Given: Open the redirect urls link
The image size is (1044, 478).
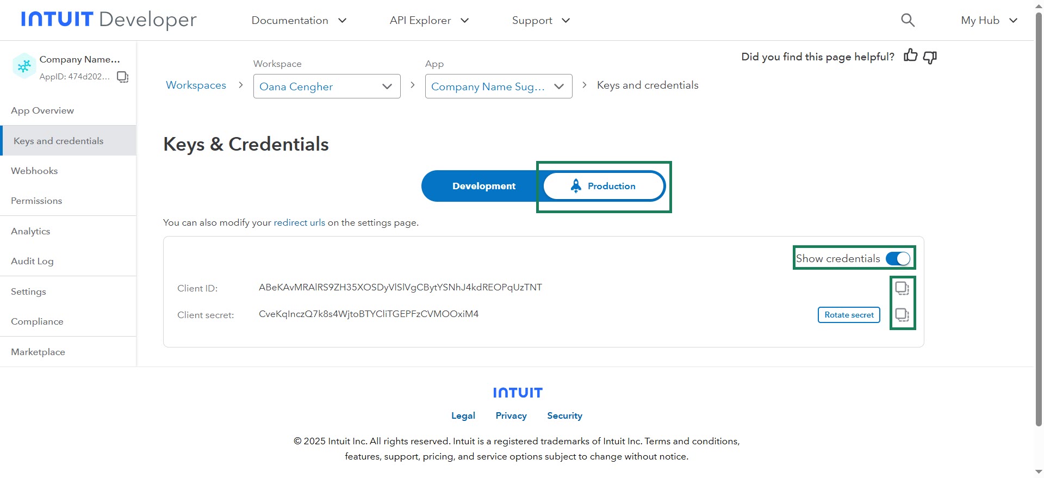Looking at the screenshot, I should pos(299,222).
